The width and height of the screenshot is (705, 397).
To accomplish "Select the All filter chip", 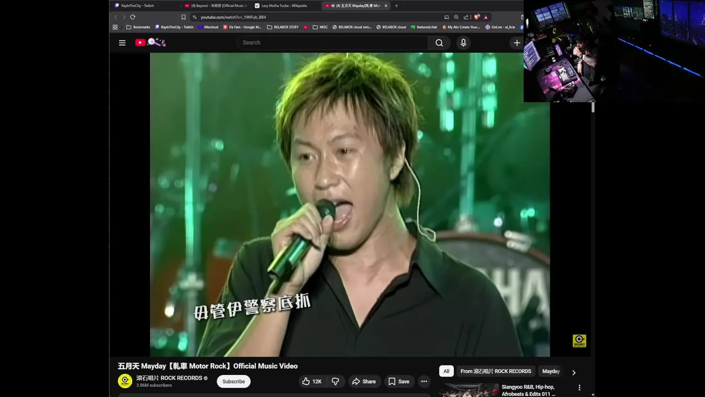I will tap(446, 371).
